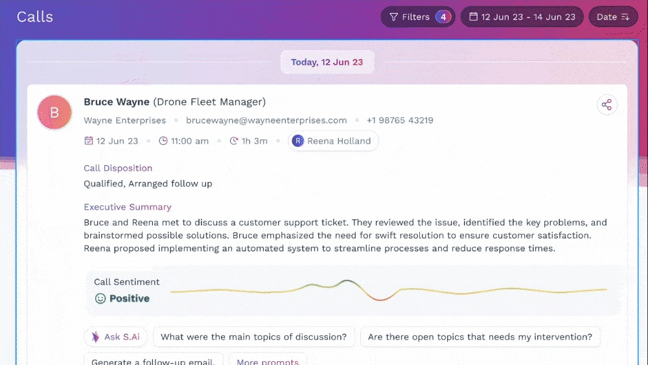Click the 11:00 am clock icon
648x365 pixels.
pyautogui.click(x=163, y=141)
